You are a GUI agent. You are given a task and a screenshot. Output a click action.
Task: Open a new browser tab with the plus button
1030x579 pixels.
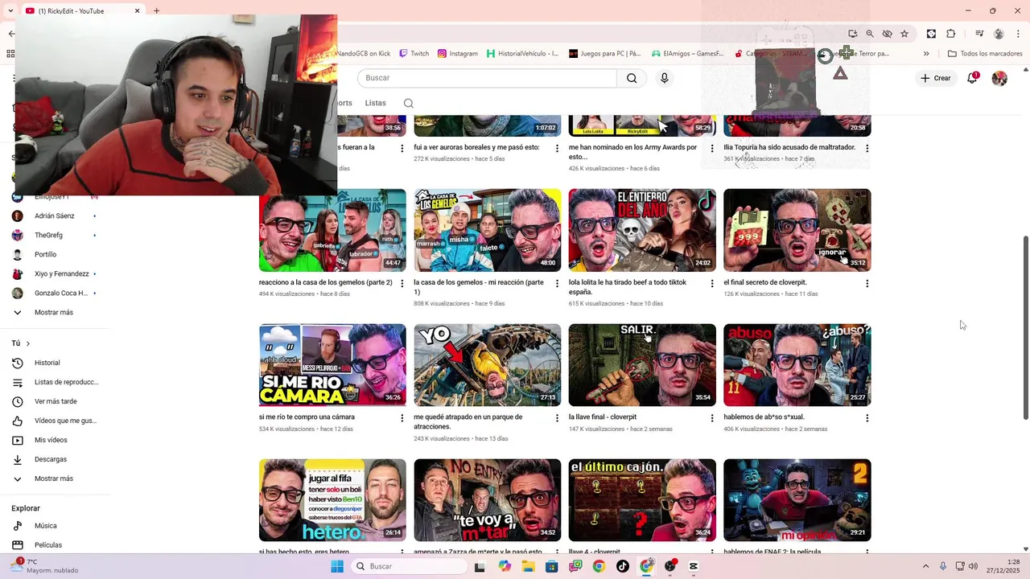pyautogui.click(x=156, y=10)
